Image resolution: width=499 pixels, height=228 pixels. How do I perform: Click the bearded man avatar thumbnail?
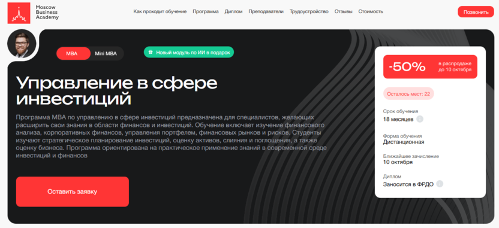tap(22, 44)
